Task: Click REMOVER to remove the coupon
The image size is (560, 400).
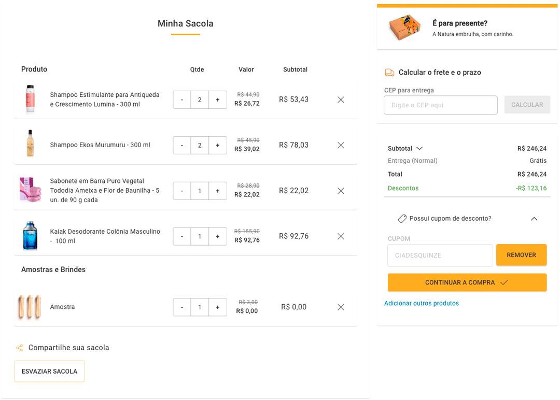Action: pos(522,255)
